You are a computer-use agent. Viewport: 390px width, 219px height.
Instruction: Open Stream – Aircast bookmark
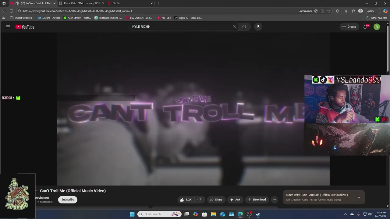coord(49,18)
